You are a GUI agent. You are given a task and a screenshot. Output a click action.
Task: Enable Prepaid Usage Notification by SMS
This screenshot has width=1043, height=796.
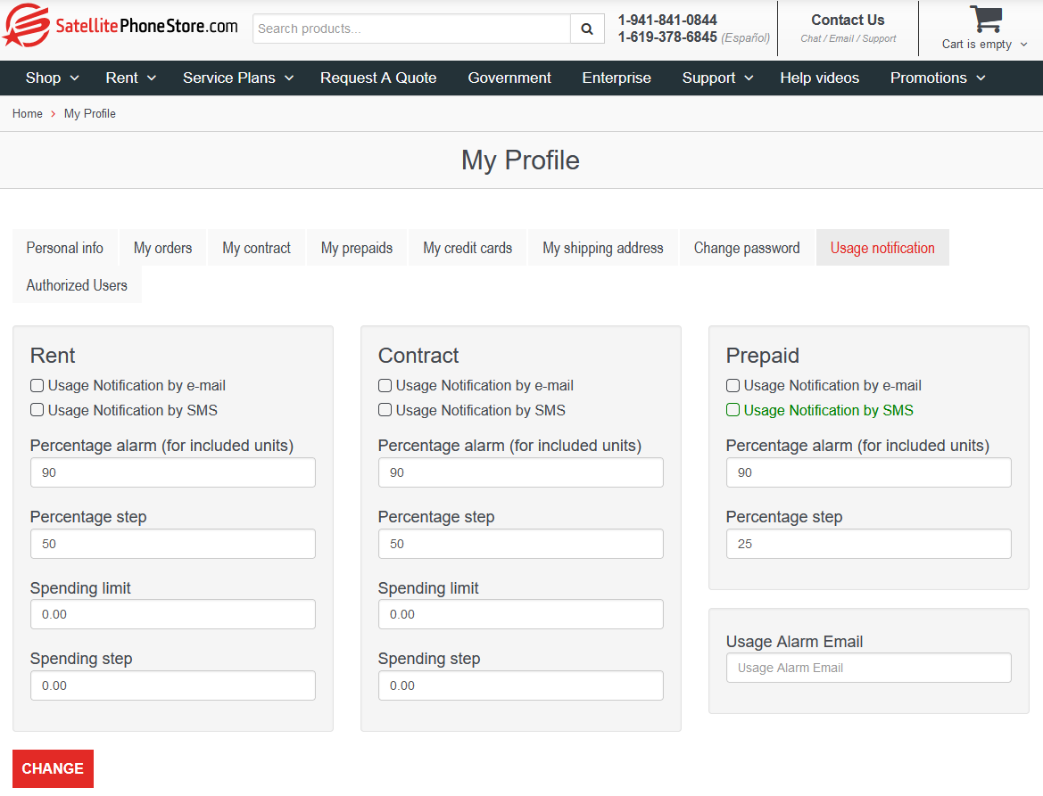tap(733, 410)
